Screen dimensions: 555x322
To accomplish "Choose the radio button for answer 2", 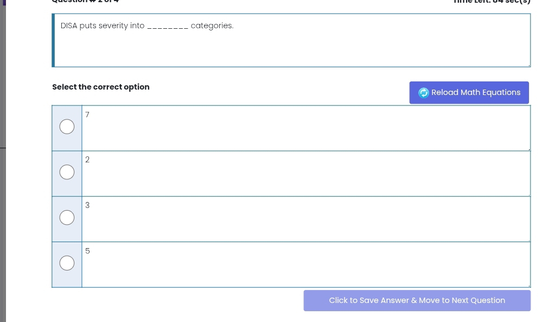I will (67, 172).
